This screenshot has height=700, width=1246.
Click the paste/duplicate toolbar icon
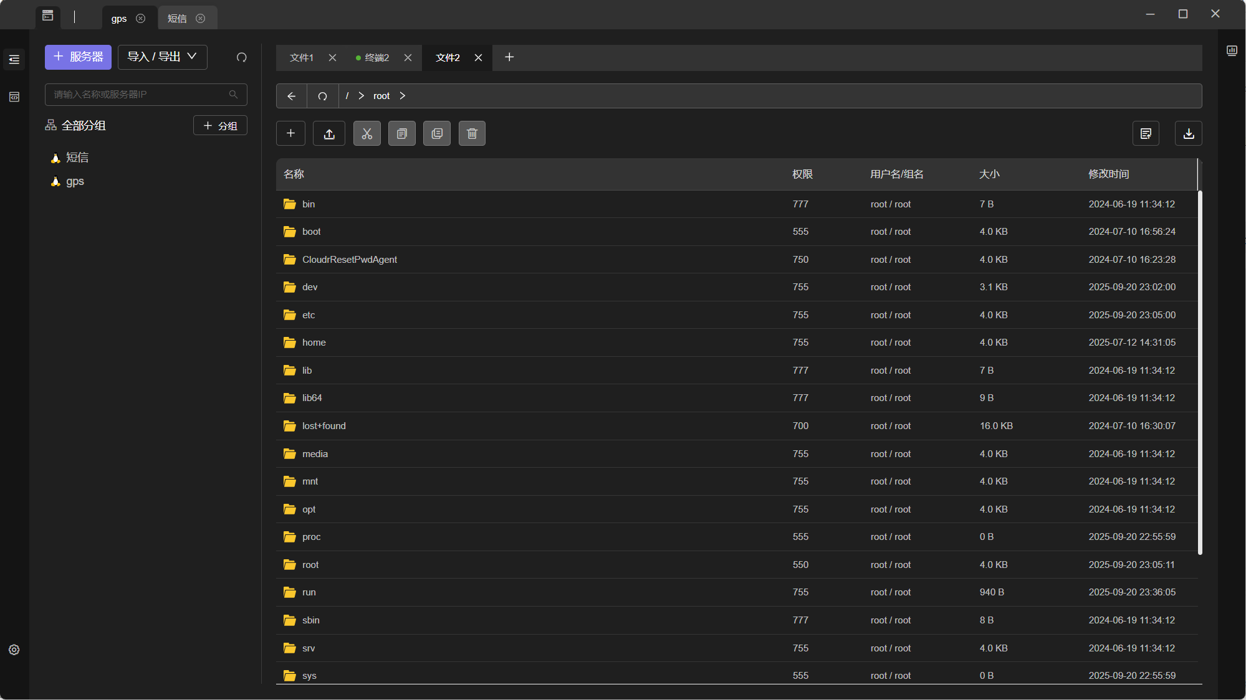[x=436, y=133]
